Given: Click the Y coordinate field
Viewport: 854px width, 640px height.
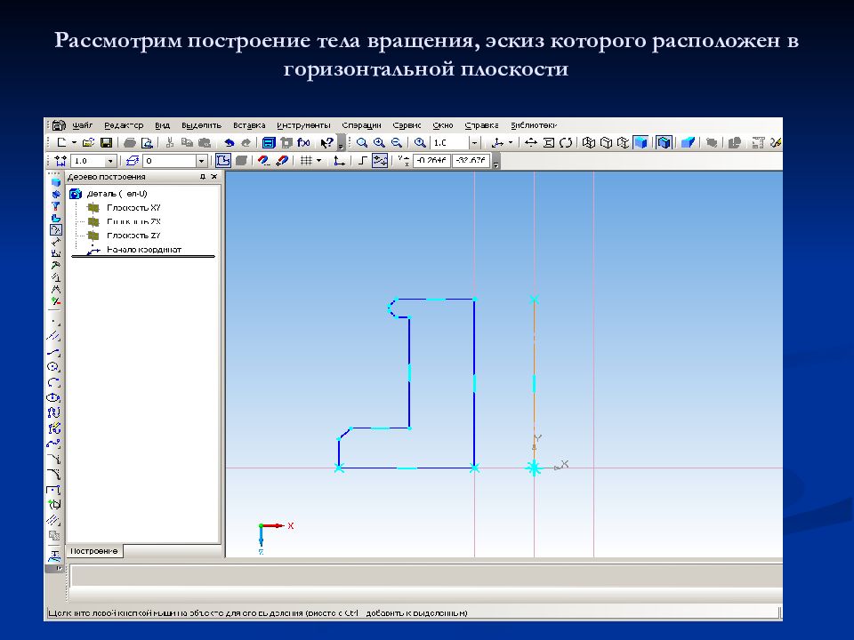Looking at the screenshot, I should click(471, 161).
